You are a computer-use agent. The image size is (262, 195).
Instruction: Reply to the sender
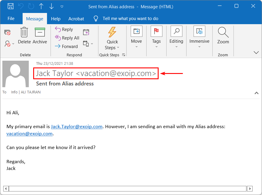64,29
